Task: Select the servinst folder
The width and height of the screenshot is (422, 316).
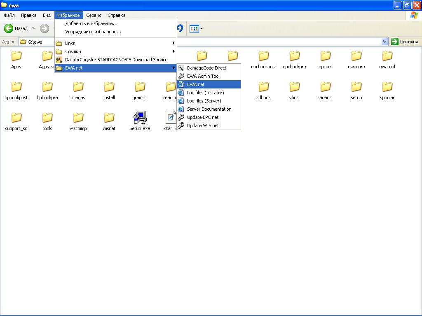Action: coord(326,91)
